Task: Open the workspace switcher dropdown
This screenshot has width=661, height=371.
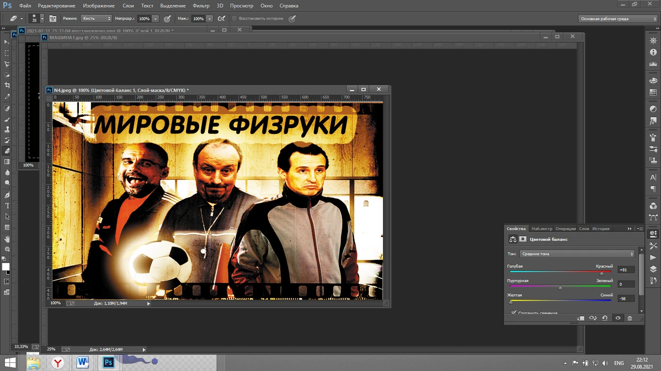Action: (x=618, y=19)
